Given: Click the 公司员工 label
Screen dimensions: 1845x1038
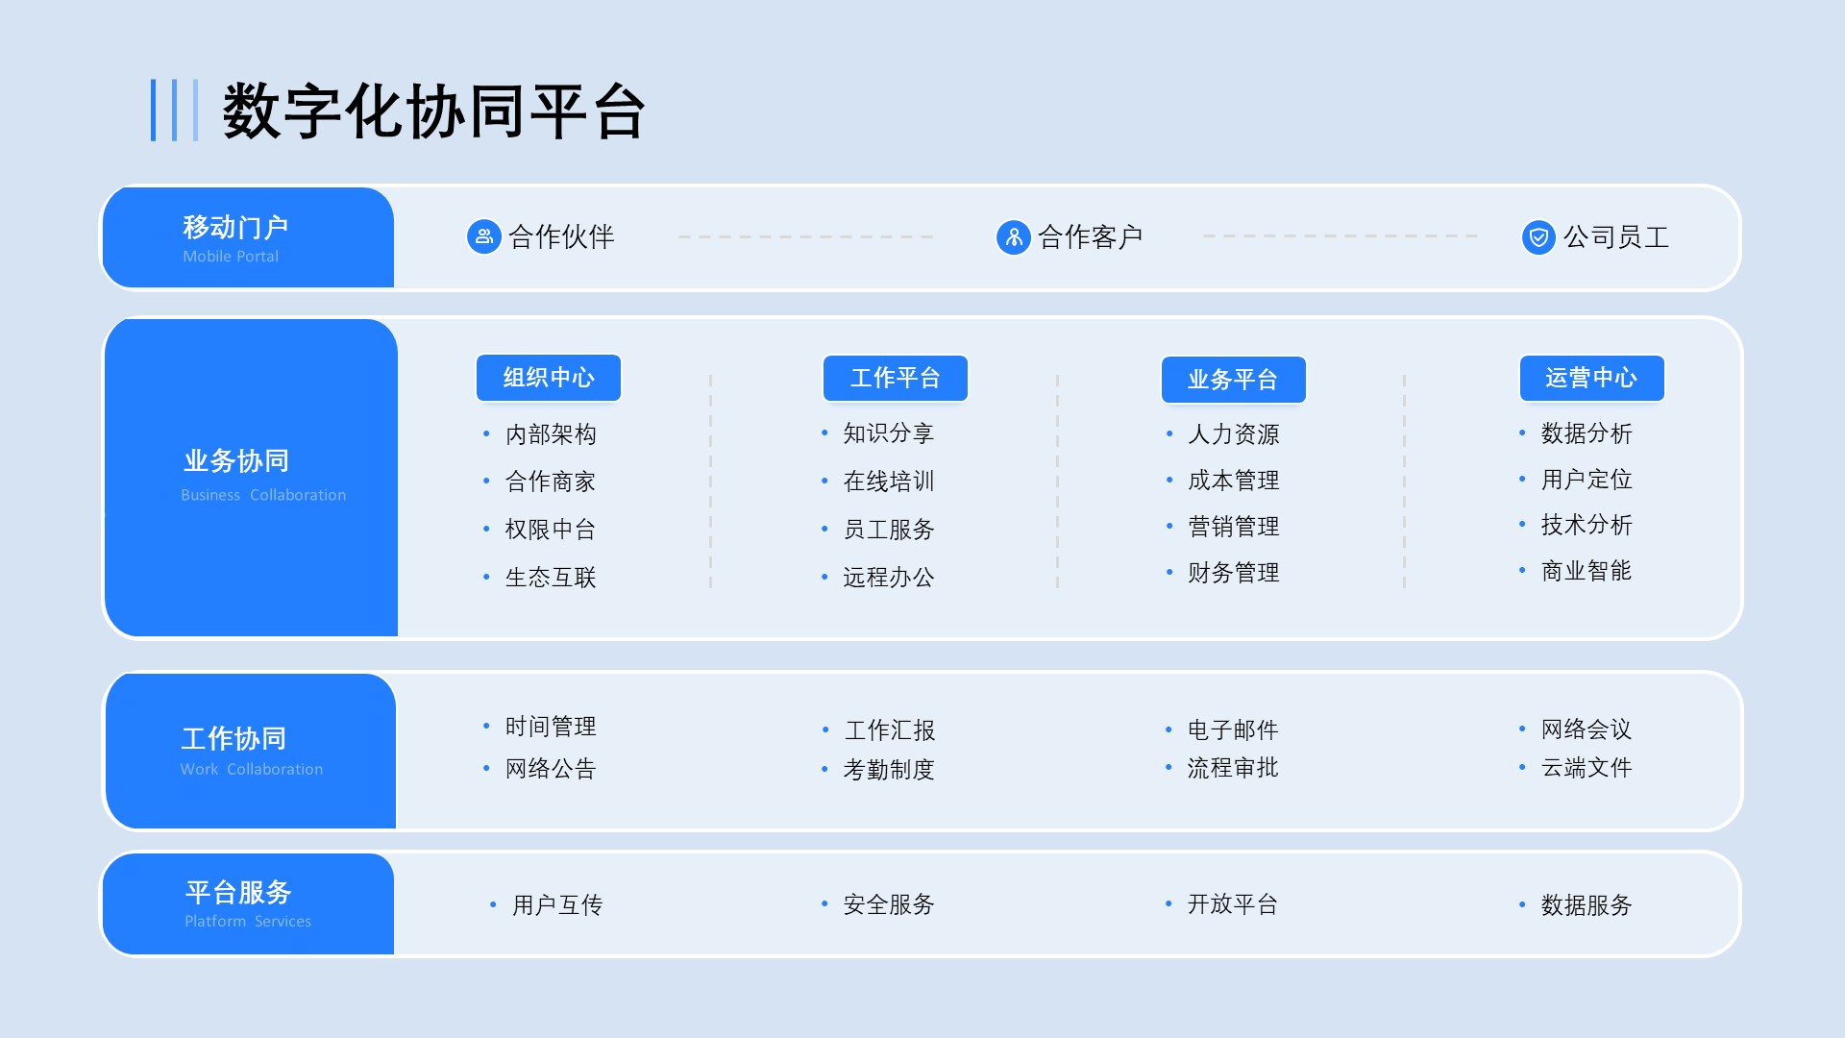Looking at the screenshot, I should 1616,236.
